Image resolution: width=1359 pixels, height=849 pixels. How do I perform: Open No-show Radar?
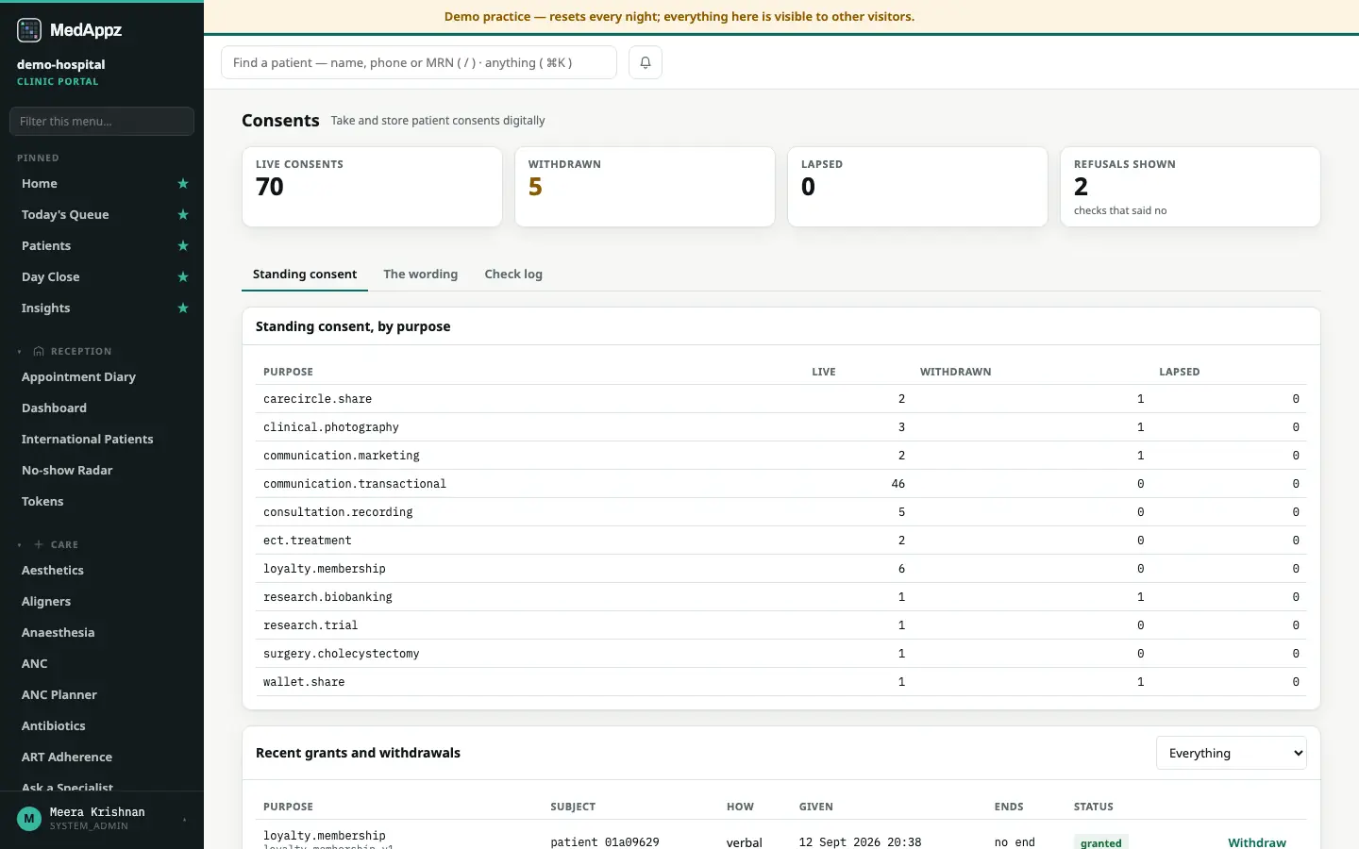(67, 471)
